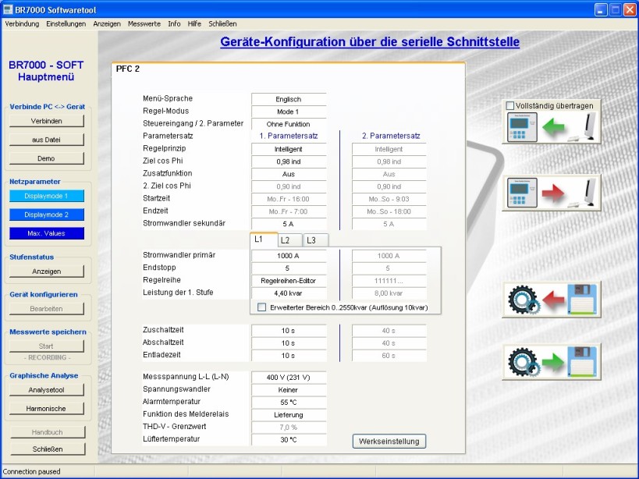Open Funktion des Melderelais field showing Lieferung
The width and height of the screenshot is (639, 479).
click(x=289, y=415)
